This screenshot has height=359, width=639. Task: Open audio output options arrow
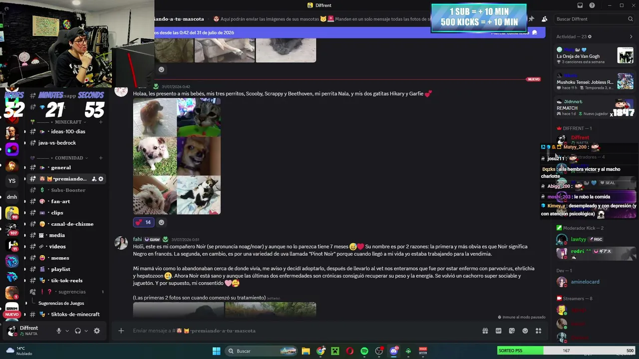[86, 331]
